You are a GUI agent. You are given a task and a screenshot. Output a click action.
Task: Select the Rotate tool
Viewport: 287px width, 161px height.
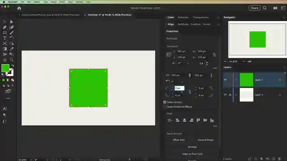click(x=12, y=38)
